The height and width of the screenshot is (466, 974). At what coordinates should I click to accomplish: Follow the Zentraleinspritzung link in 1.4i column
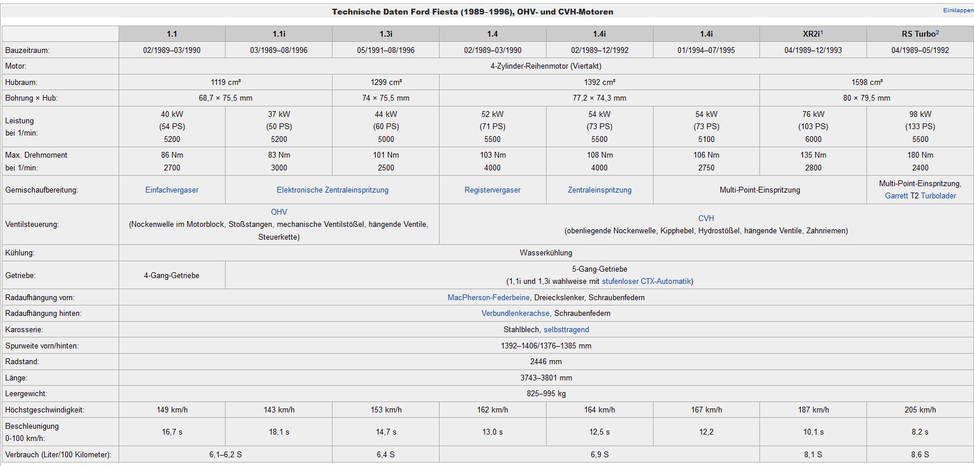point(599,190)
